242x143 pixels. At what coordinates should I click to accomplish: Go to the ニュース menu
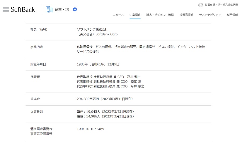[x=118, y=15]
